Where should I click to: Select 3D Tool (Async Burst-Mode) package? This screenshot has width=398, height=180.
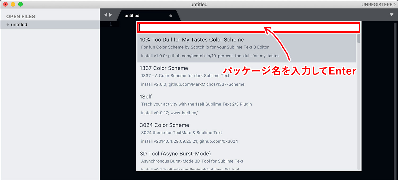click(246, 159)
